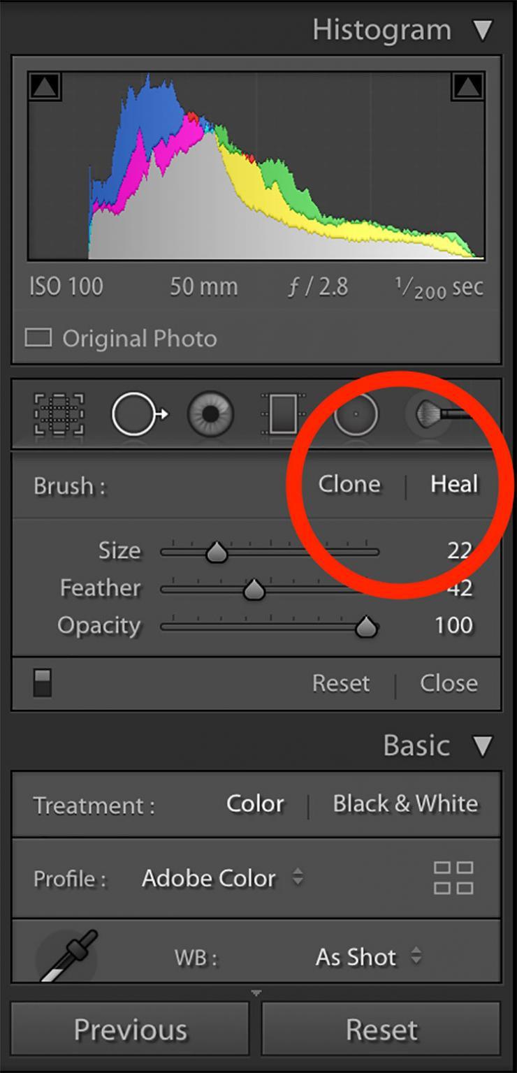Image resolution: width=517 pixels, height=1073 pixels.
Task: Click the Feather slider handle
Action: click(x=255, y=589)
